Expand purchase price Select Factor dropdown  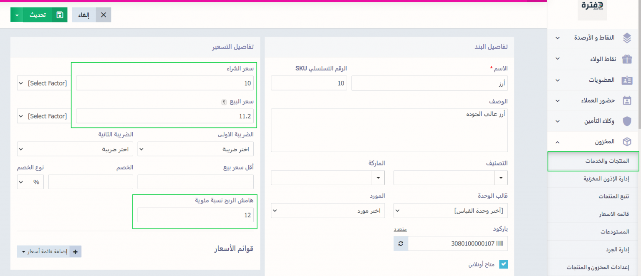(43, 83)
